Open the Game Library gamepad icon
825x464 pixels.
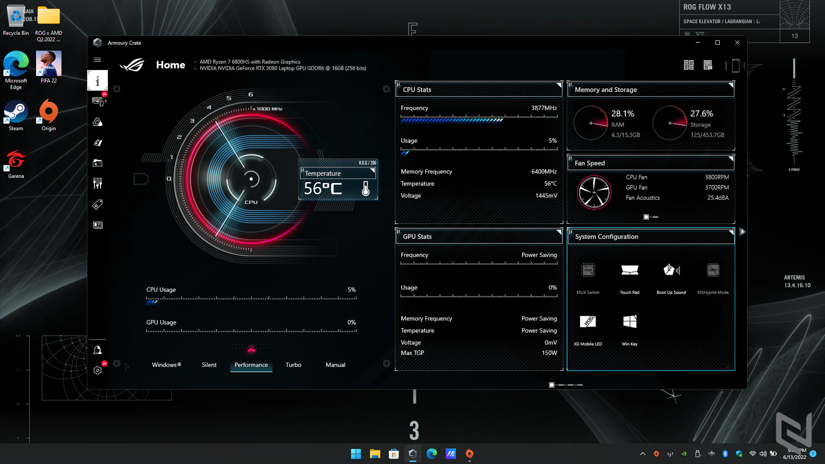97,163
